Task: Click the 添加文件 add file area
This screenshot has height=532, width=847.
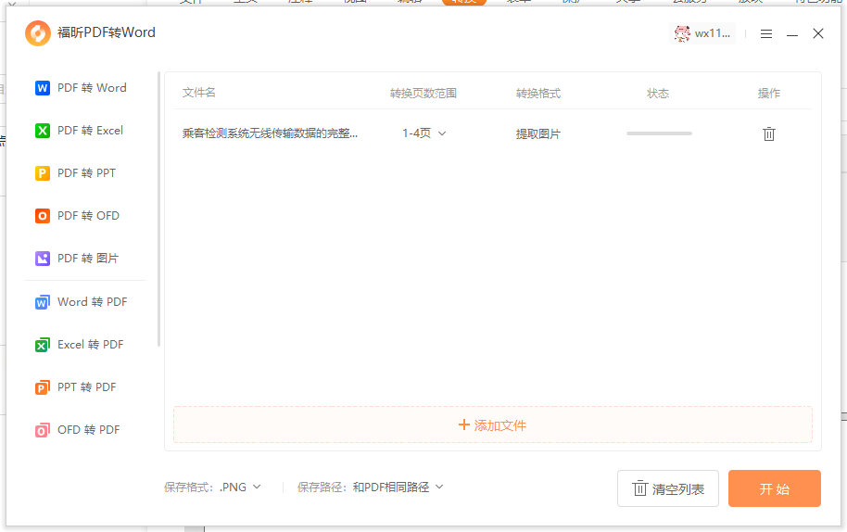Action: (x=492, y=424)
